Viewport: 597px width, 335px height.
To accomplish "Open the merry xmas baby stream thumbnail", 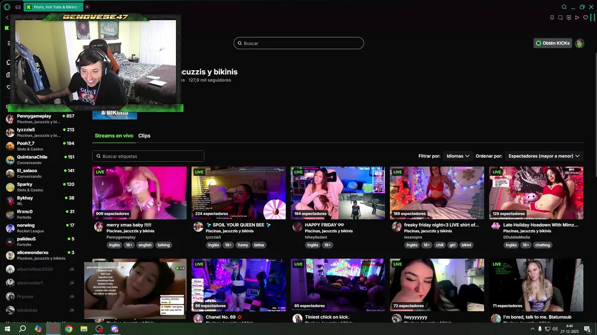I will tap(139, 193).
